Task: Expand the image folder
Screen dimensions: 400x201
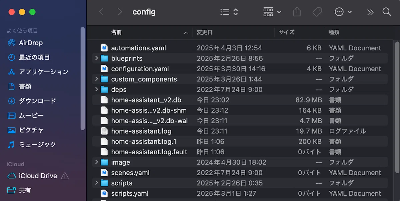Action: (96, 162)
